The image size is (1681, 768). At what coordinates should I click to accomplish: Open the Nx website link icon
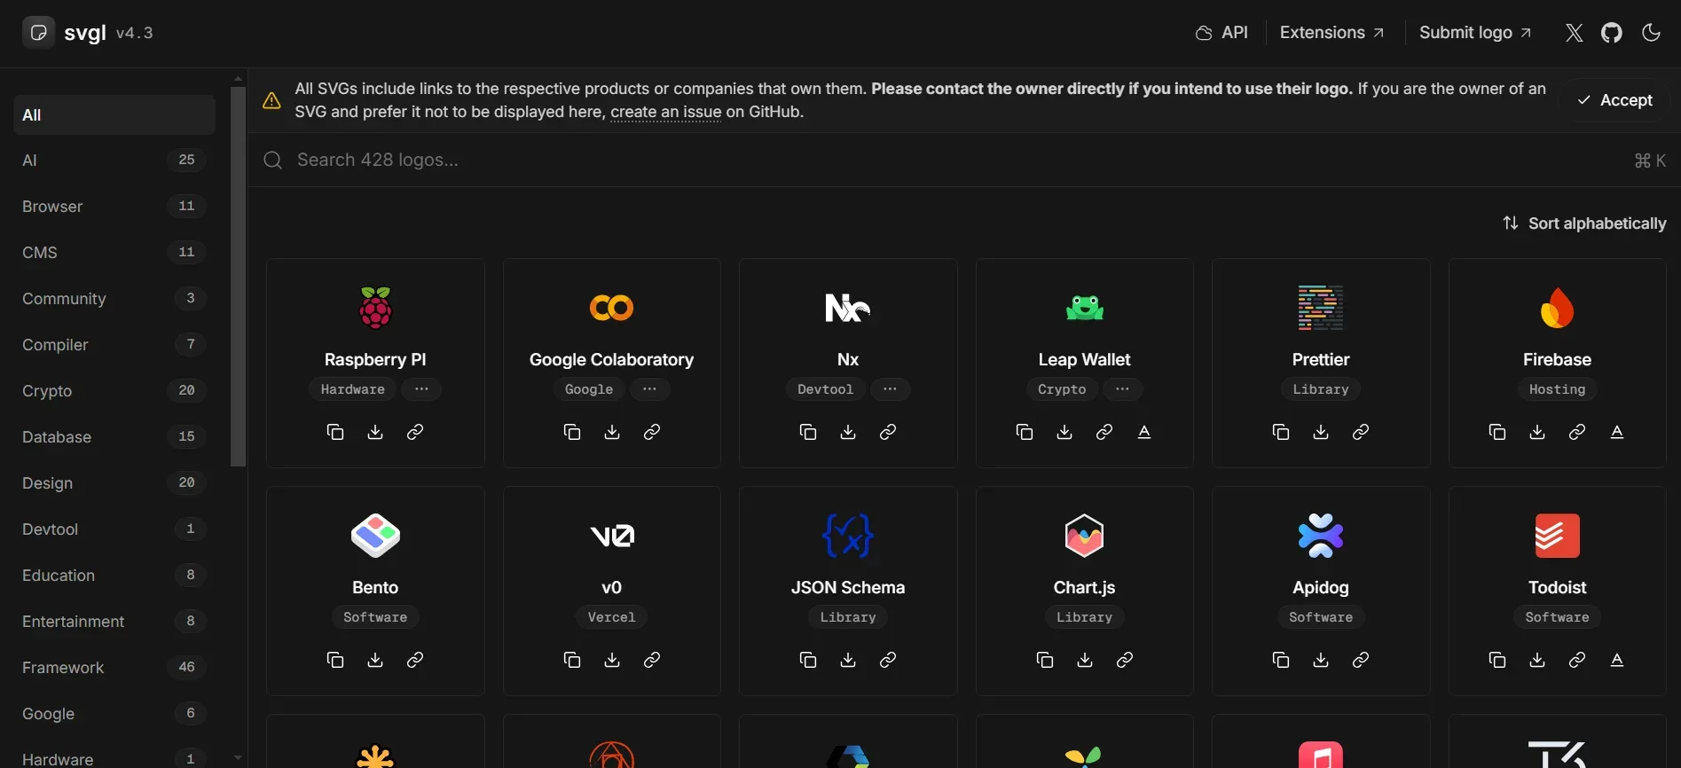click(888, 432)
